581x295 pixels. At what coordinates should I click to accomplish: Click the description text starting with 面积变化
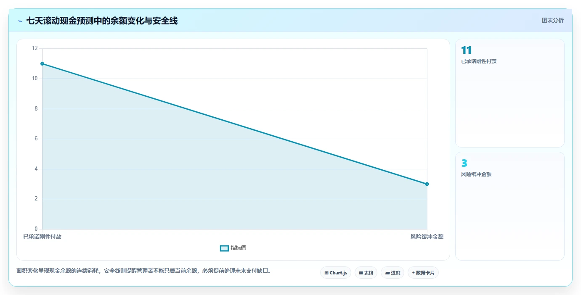coord(144,271)
